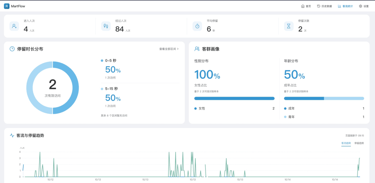Click the 性别分布 heading

(x=201, y=61)
